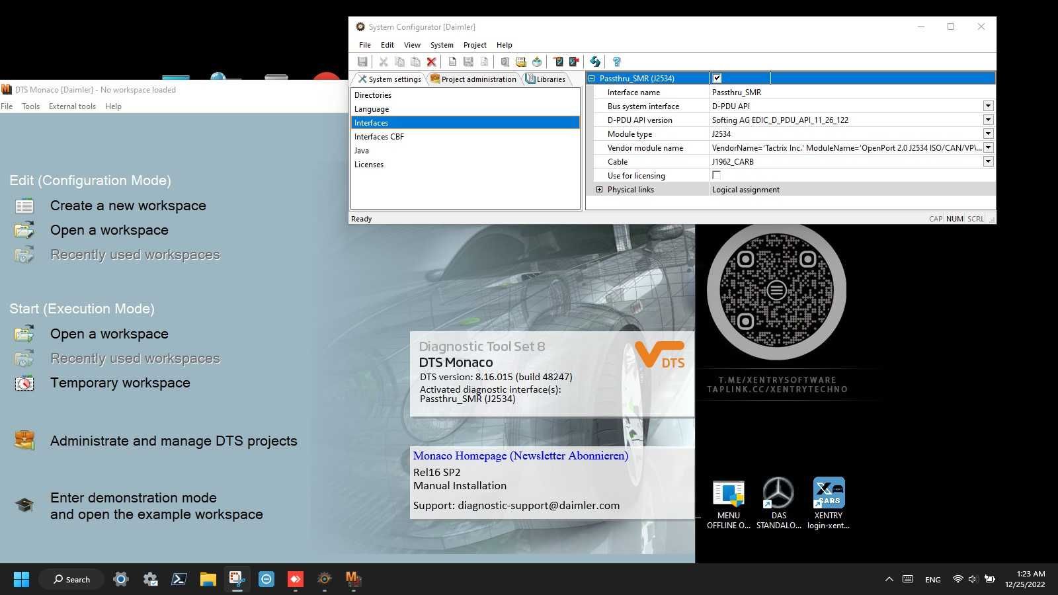
Task: Open the View menu in System Configurator
Action: (412, 45)
